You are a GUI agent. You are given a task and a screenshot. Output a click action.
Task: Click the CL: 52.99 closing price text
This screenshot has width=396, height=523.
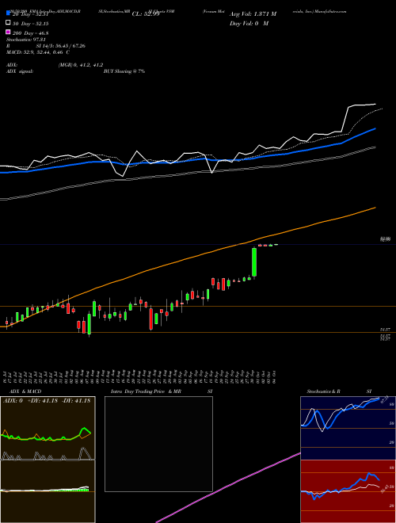(146, 14)
